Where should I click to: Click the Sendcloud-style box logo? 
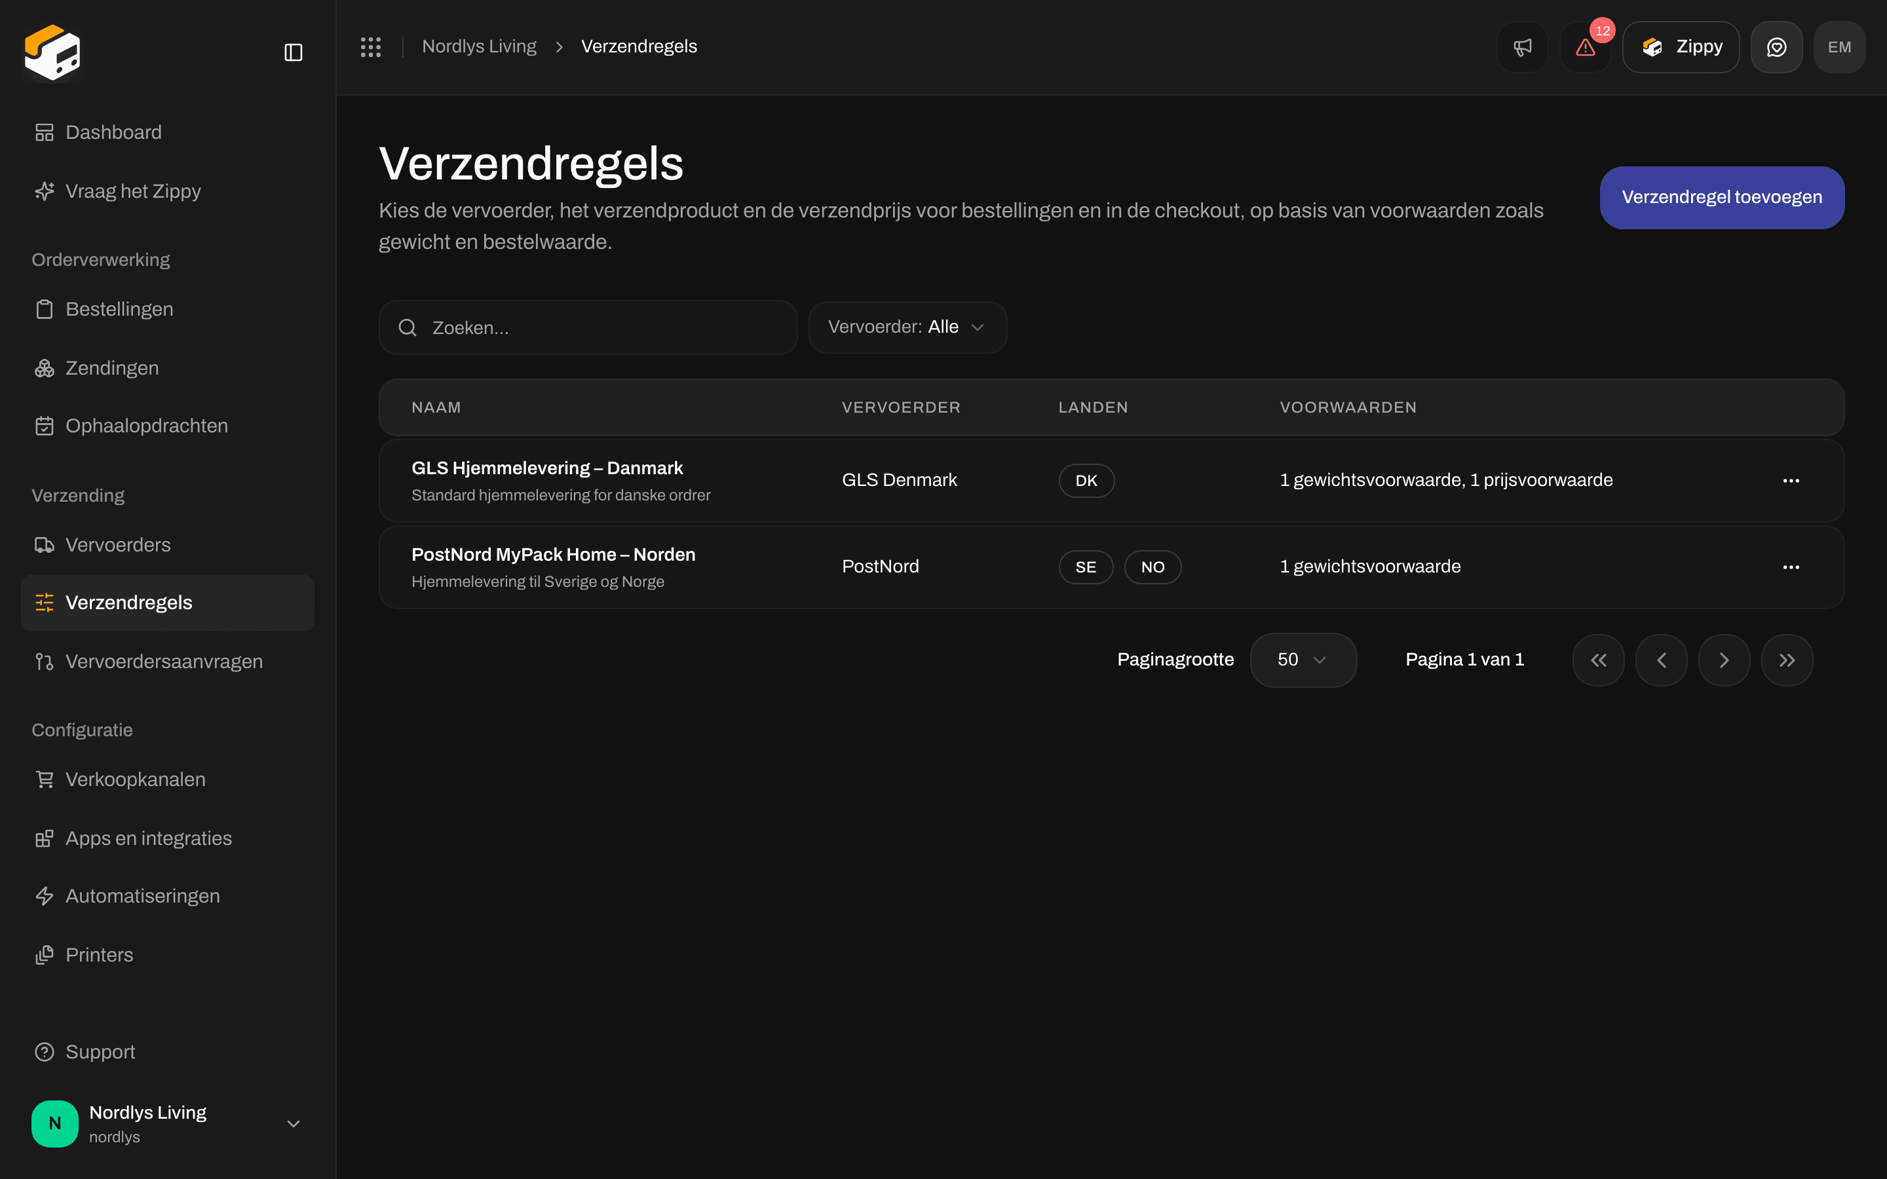pyautogui.click(x=52, y=52)
